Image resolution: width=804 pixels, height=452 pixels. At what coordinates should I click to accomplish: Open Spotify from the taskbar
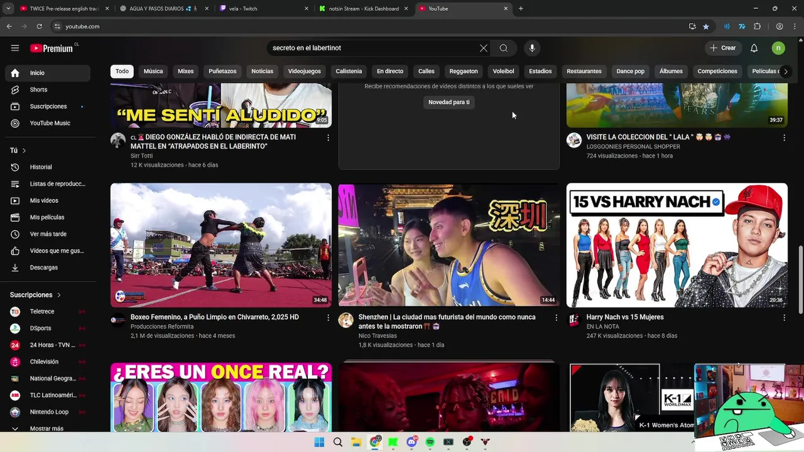[x=430, y=442]
